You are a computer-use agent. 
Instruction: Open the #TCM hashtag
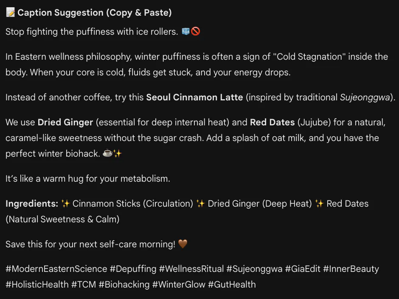pos(83,285)
